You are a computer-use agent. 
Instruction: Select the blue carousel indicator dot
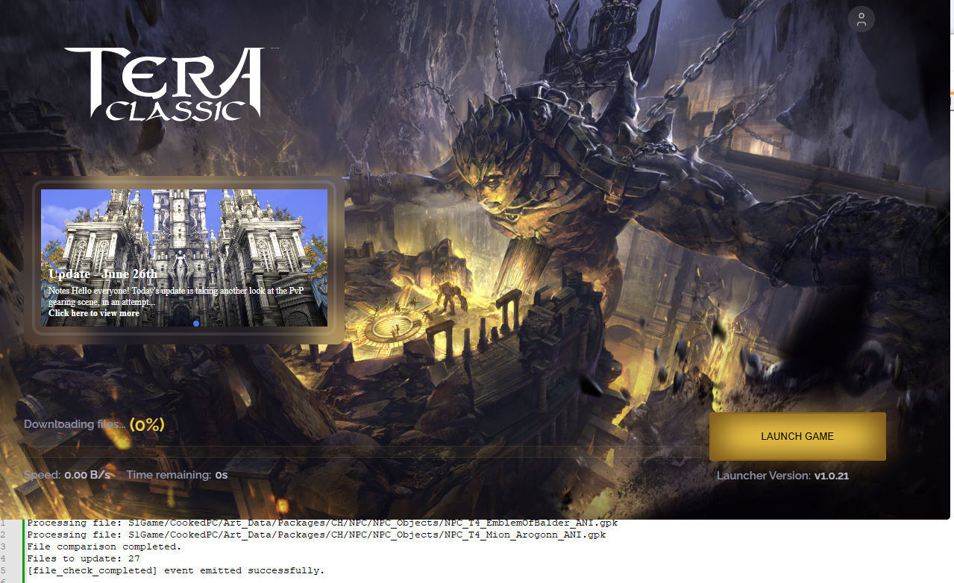(196, 324)
